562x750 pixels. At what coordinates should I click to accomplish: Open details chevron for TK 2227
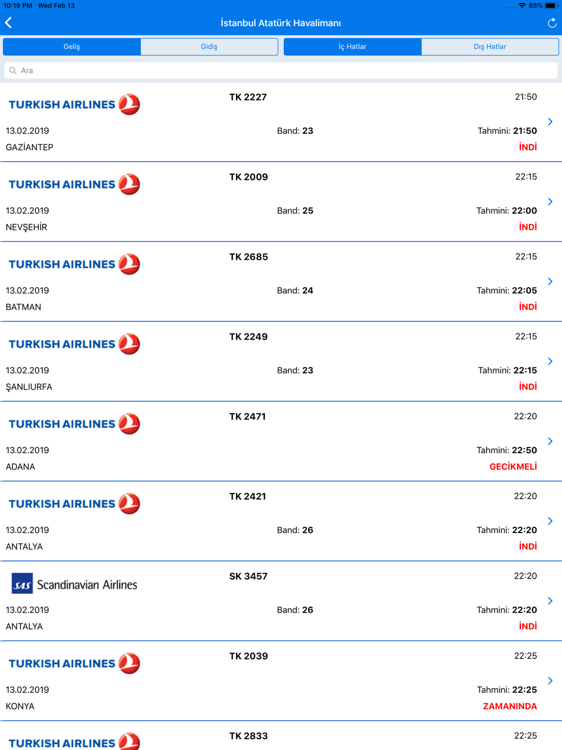(550, 122)
